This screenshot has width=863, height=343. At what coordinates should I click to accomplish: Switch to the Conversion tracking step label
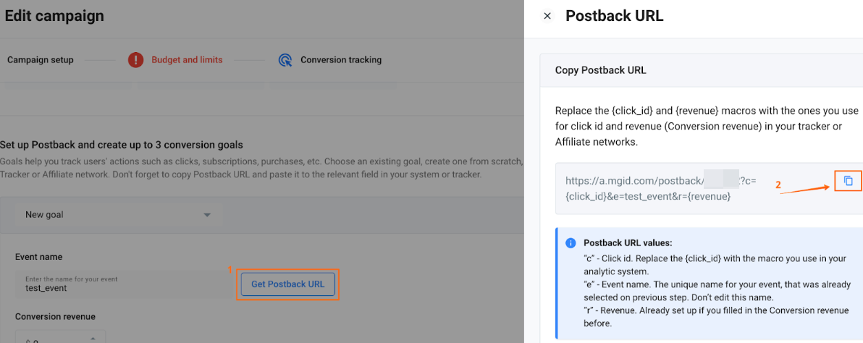point(341,60)
